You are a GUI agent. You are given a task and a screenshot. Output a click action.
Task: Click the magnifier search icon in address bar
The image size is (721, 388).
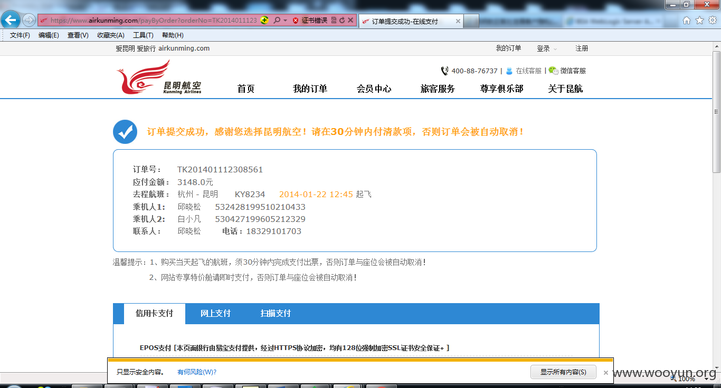[277, 20]
